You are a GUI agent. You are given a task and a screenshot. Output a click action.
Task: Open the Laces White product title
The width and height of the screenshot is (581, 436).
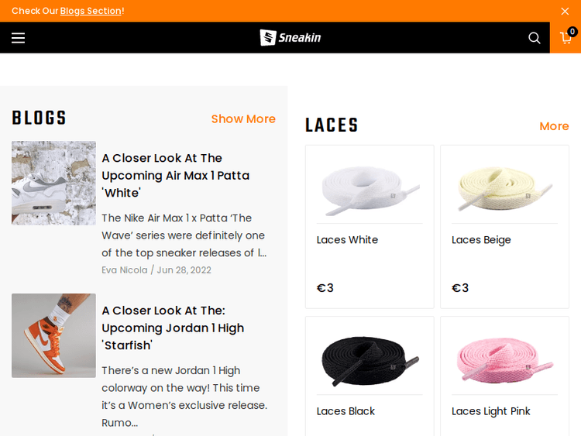(347, 240)
